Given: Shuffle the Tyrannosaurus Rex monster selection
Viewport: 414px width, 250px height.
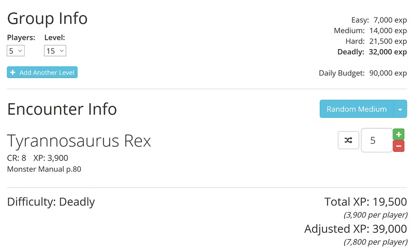Looking at the screenshot, I should point(348,140).
